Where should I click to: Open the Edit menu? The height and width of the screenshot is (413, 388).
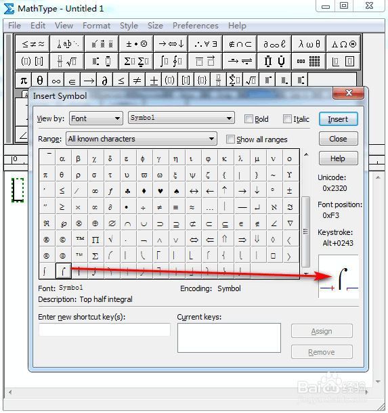tap(38, 26)
